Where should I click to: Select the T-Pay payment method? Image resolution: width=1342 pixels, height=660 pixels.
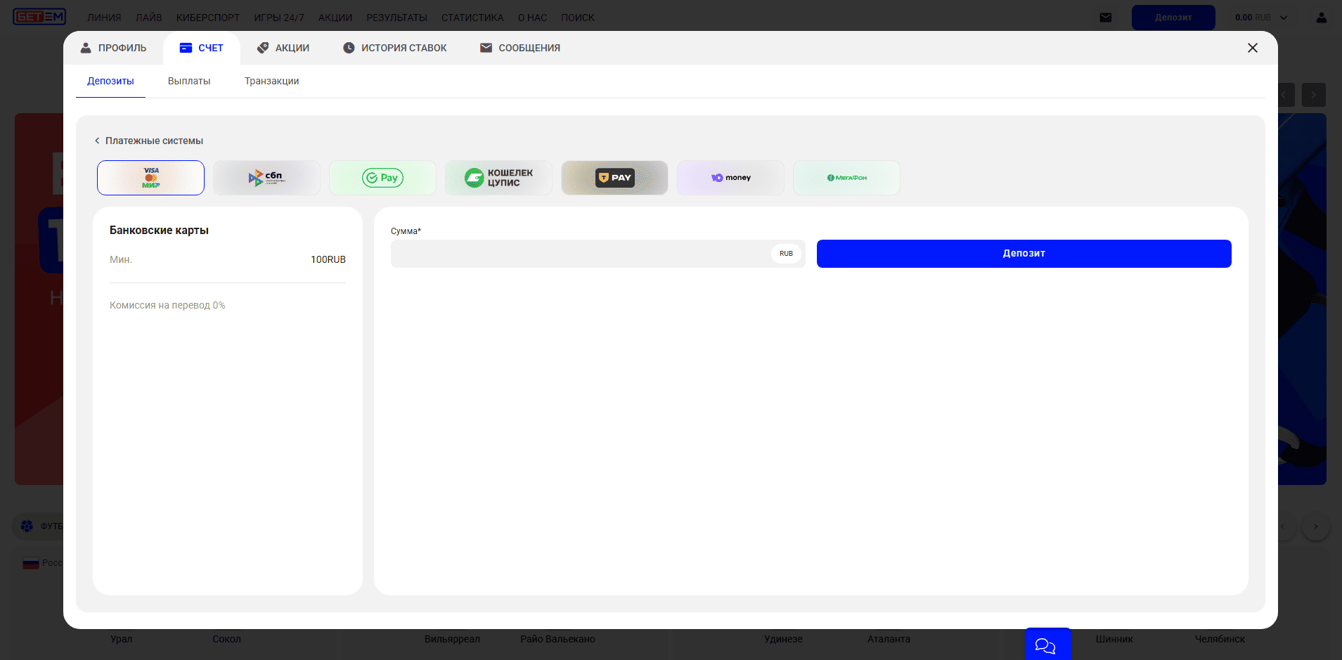point(614,178)
